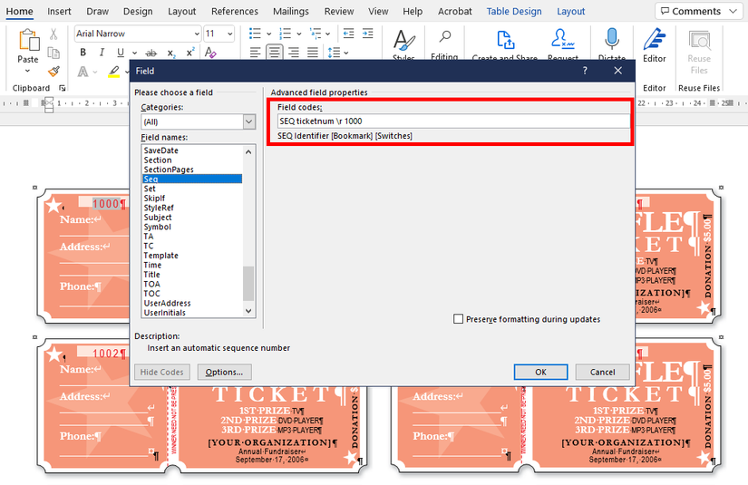This screenshot has width=748, height=485.
Task: Click the Options... button
Action: [x=224, y=372]
